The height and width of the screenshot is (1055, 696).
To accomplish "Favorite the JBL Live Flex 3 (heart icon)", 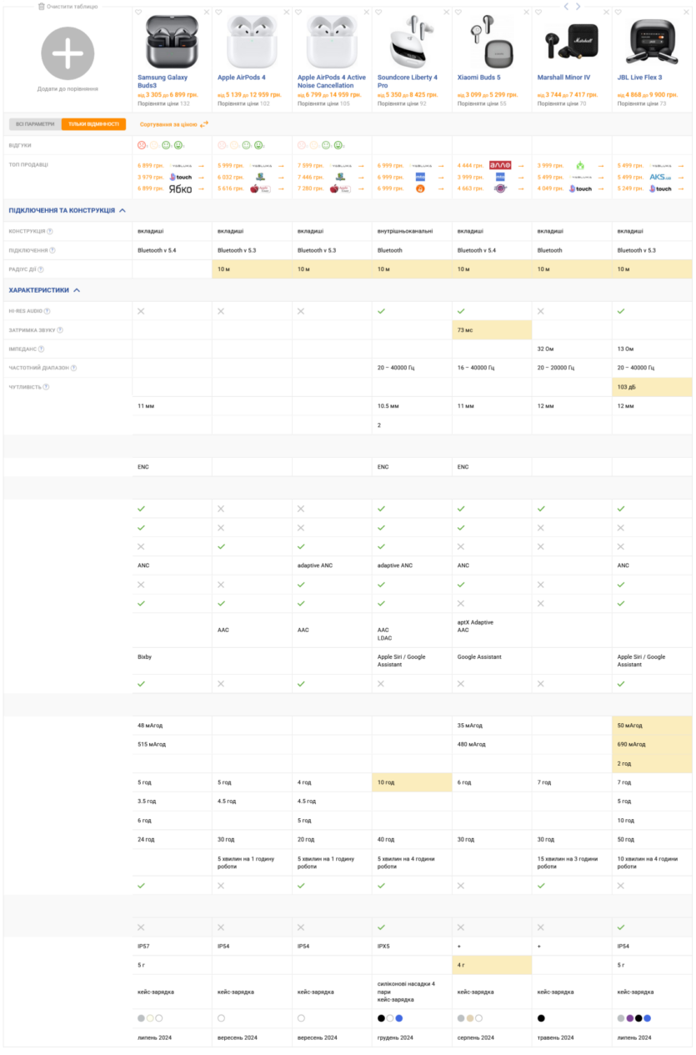I will pyautogui.click(x=618, y=13).
